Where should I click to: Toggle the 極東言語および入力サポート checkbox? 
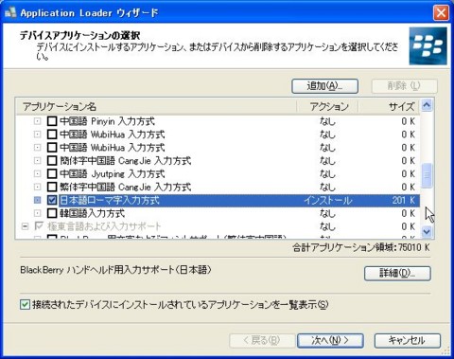[39, 226]
